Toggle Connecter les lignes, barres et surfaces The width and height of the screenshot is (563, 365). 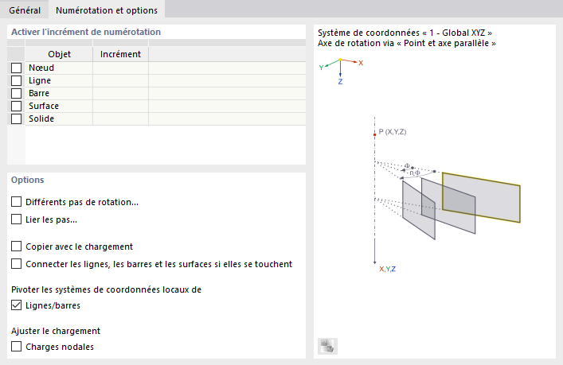tap(17, 264)
